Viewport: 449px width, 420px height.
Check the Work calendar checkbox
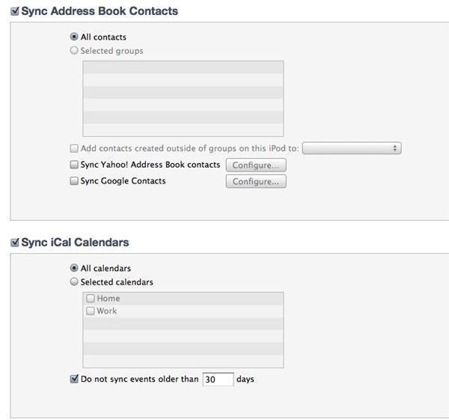[x=91, y=311]
